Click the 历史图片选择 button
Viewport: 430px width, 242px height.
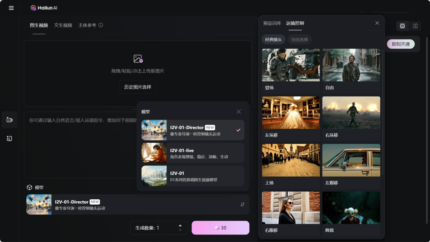pos(138,87)
